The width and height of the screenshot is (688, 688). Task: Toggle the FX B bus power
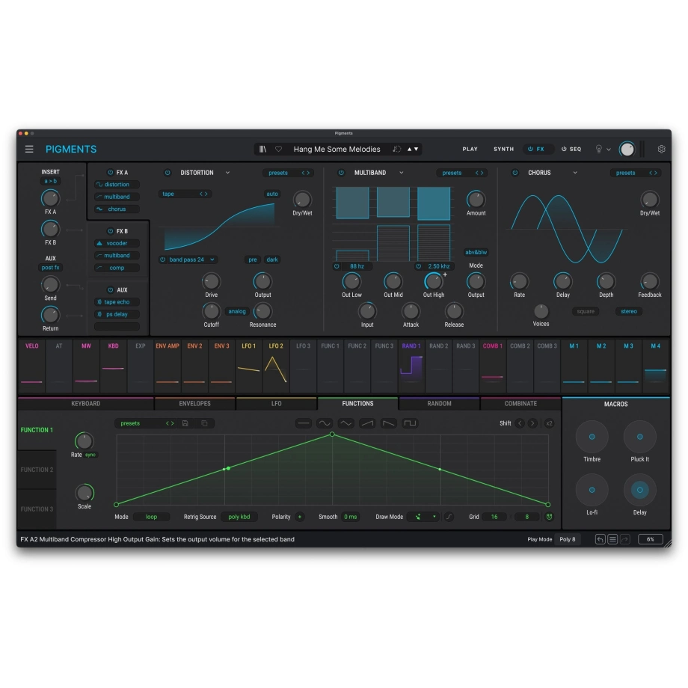point(111,231)
